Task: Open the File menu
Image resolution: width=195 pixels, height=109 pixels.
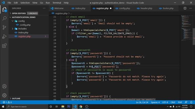Action: (9, 3)
